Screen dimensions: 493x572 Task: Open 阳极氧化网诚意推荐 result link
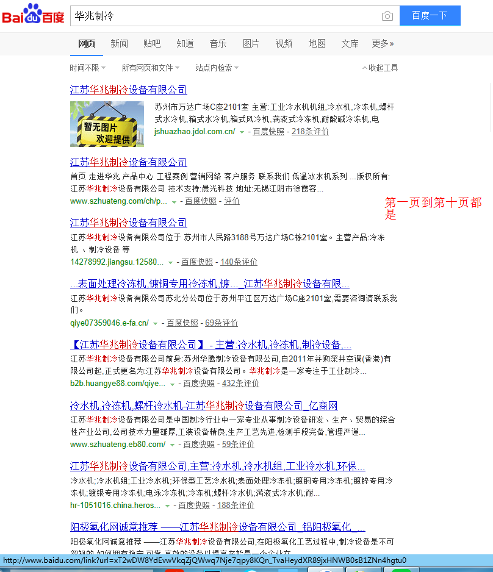217,527
